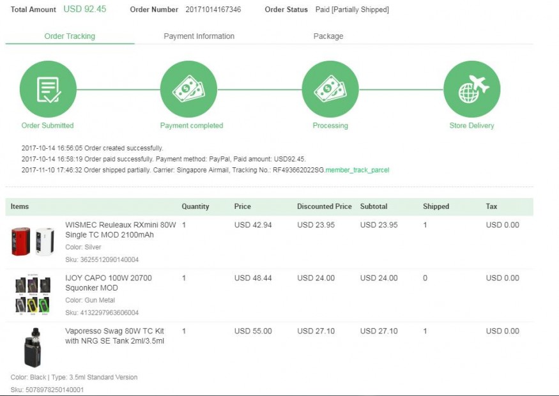This screenshot has height=396, width=559.
Task: Open the Order Tracking tab
Action: pos(70,36)
